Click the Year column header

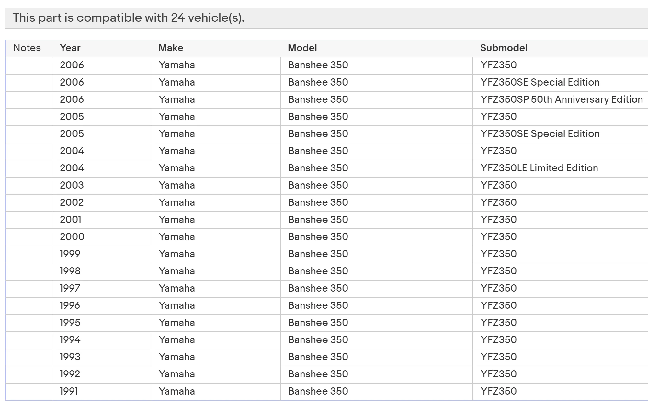click(x=70, y=48)
